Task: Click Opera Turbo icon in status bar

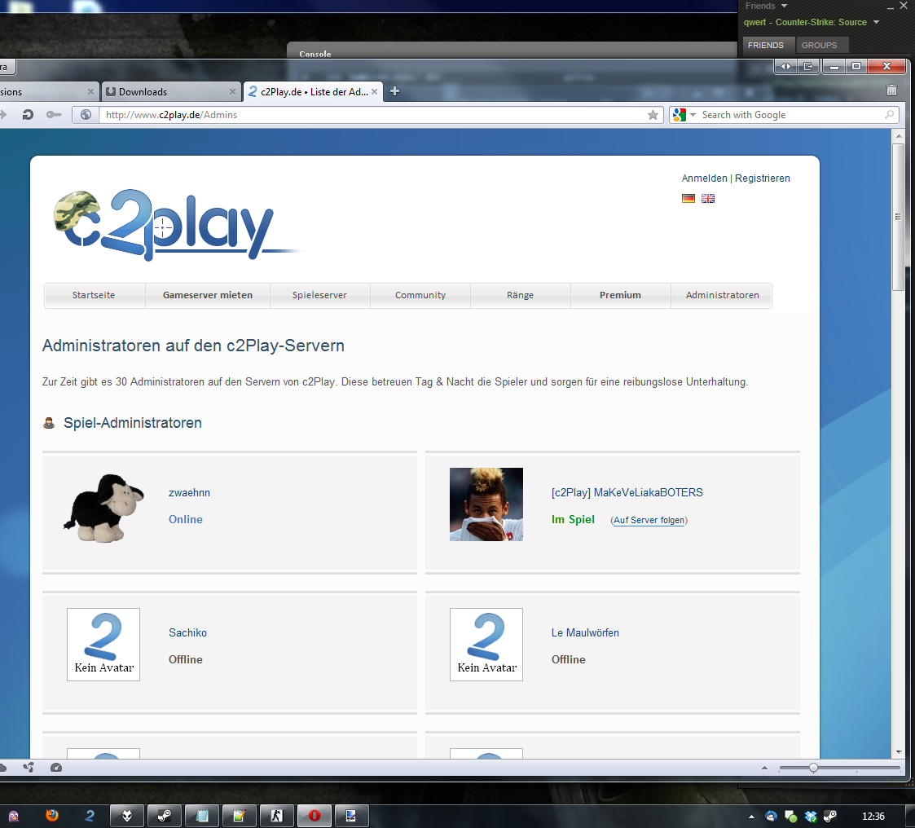Action: 56,768
